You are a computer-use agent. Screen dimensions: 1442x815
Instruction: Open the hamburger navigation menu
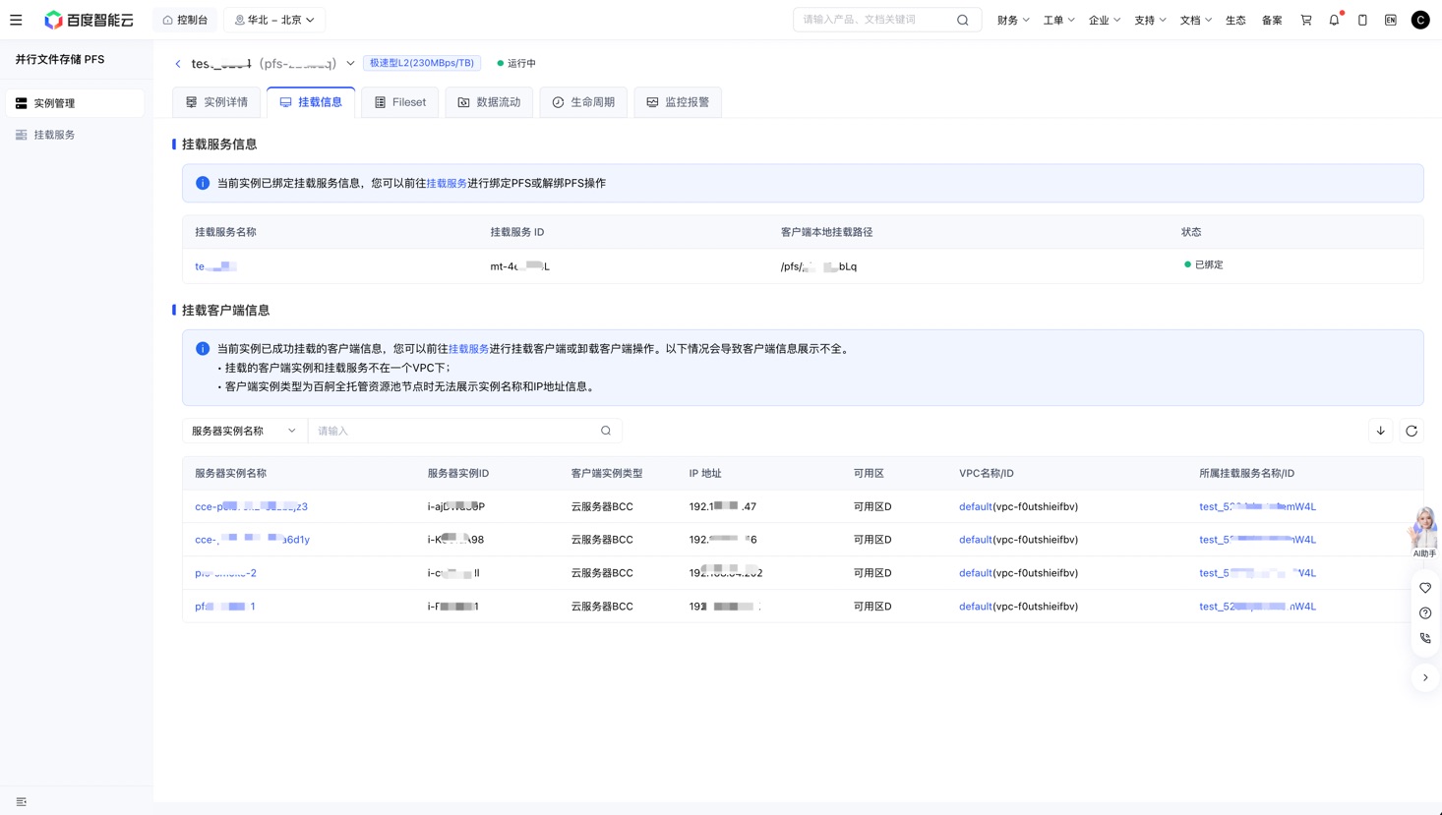click(x=16, y=20)
